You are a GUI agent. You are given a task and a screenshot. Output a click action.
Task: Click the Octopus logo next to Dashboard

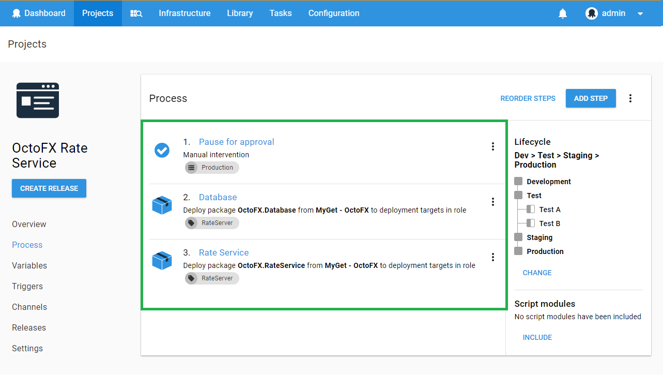(x=17, y=13)
